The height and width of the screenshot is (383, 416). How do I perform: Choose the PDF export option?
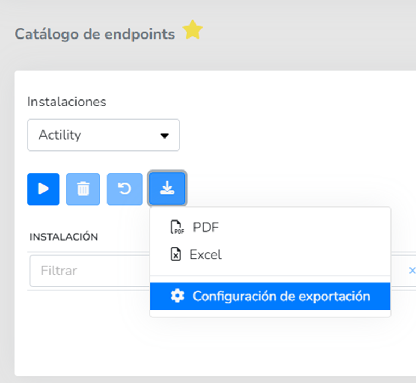pyautogui.click(x=206, y=228)
